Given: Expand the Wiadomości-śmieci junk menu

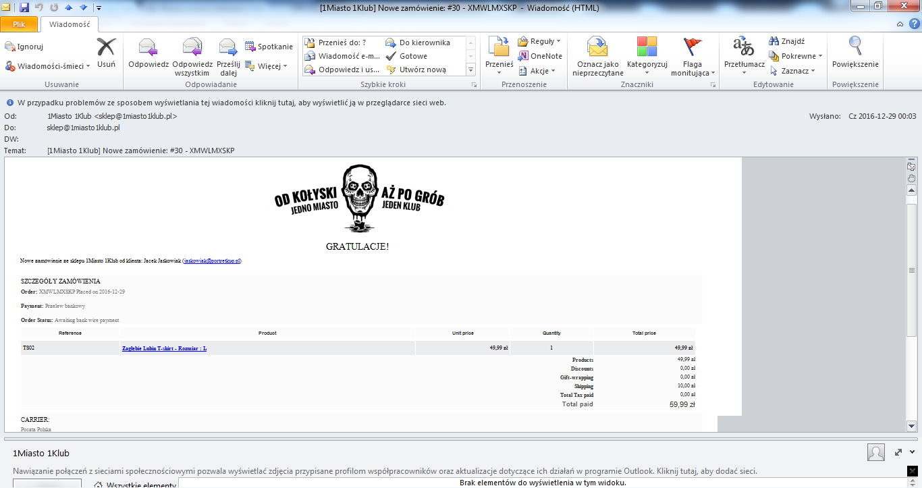Looking at the screenshot, I should (48, 66).
